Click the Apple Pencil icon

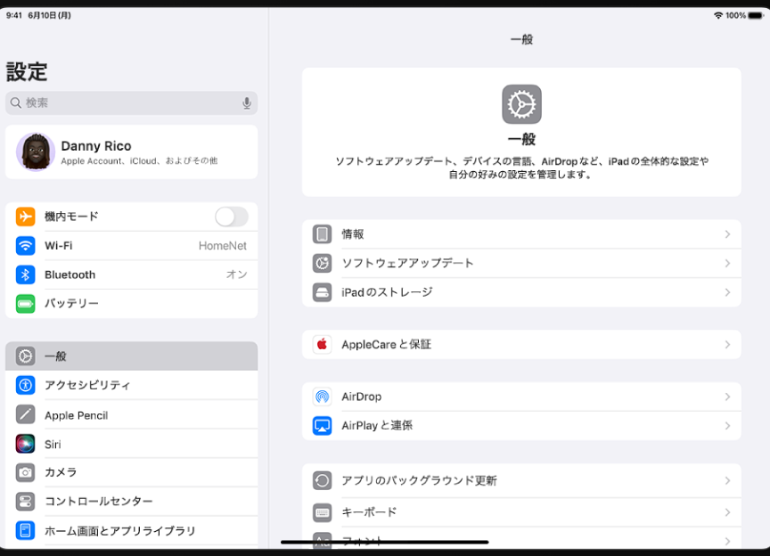26,414
